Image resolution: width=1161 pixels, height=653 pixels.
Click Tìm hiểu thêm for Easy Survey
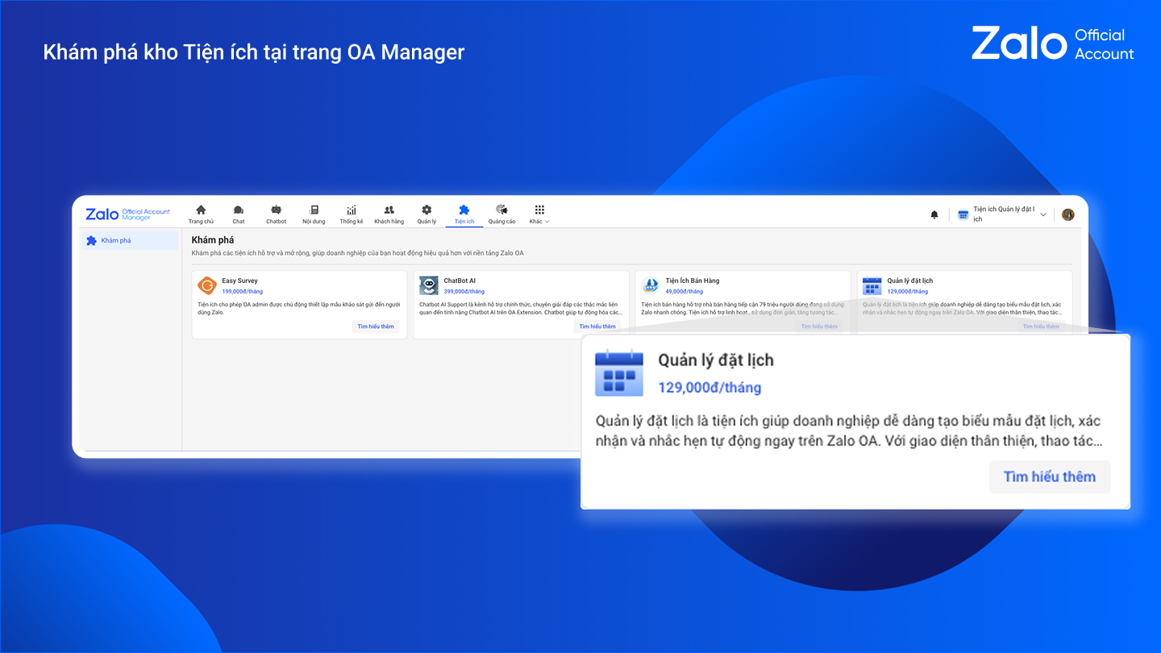(376, 326)
